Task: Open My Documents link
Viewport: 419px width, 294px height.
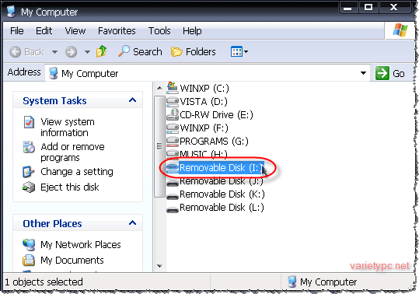Action: [72, 261]
